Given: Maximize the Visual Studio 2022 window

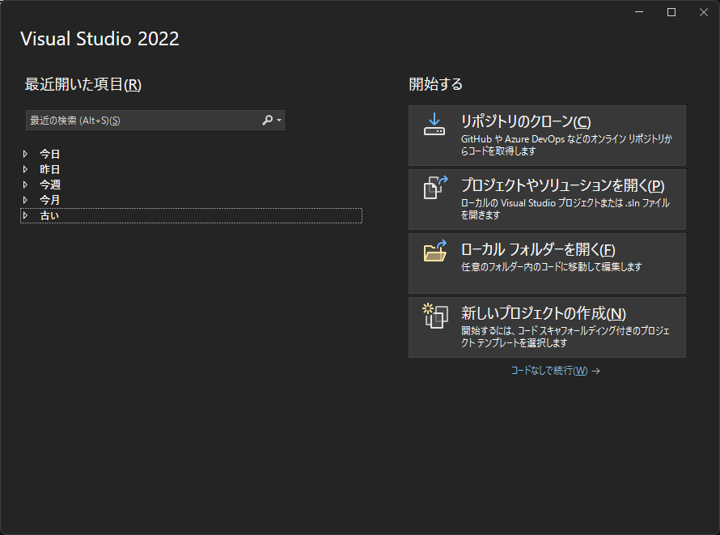Looking at the screenshot, I should [671, 12].
